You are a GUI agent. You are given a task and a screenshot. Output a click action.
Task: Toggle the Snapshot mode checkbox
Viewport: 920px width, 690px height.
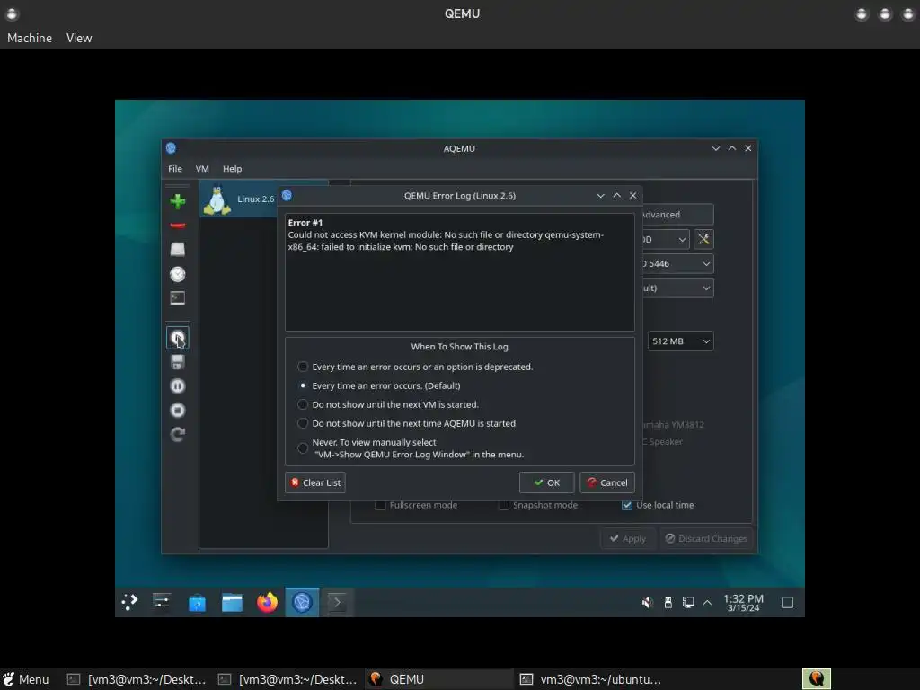pos(503,505)
